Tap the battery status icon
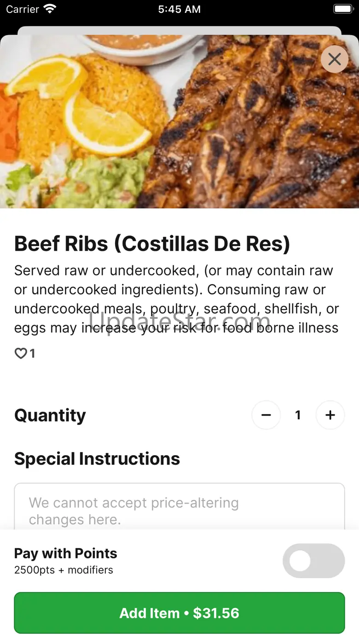The height and width of the screenshot is (639, 359). click(x=343, y=9)
